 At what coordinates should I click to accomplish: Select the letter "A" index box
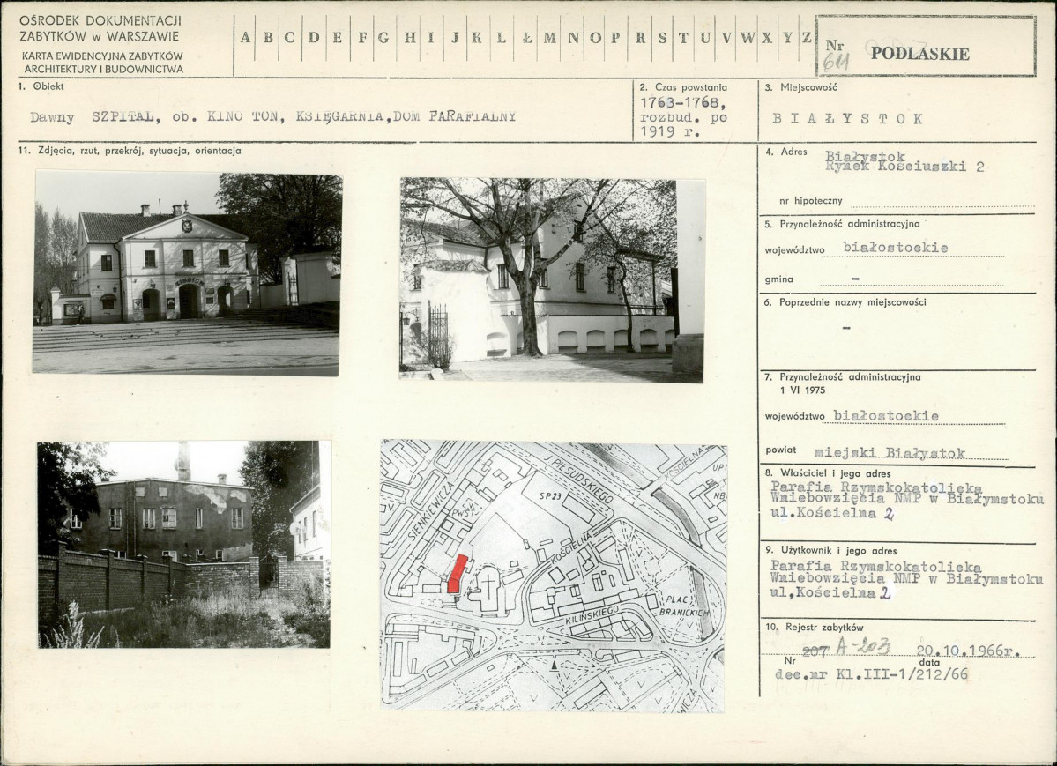(245, 38)
